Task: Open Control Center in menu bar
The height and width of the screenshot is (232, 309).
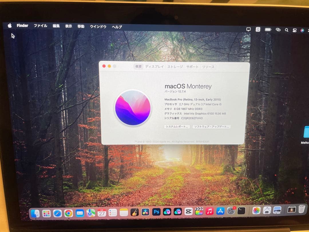Action: (295, 30)
